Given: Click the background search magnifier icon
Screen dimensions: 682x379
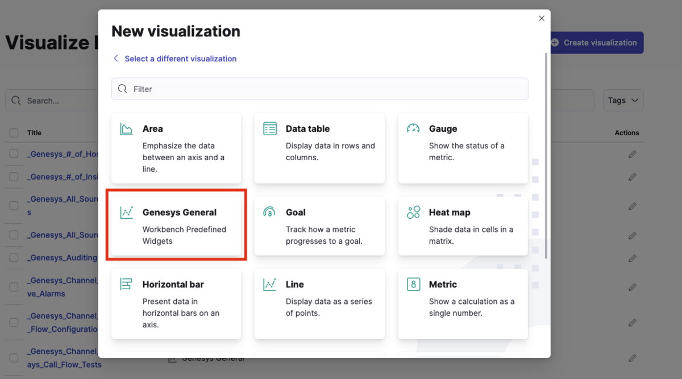Looking at the screenshot, I should coord(16,101).
